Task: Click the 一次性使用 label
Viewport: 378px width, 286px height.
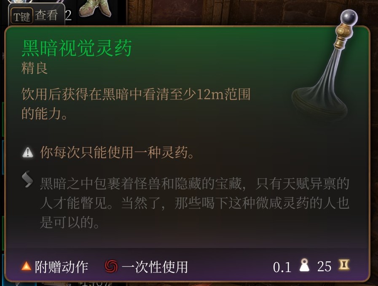Action: (155, 267)
